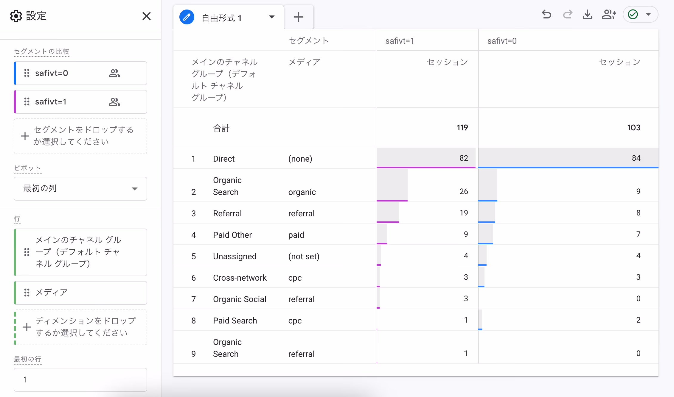Select the safivt=0 segment chip
The height and width of the screenshot is (397, 674).
80,73
